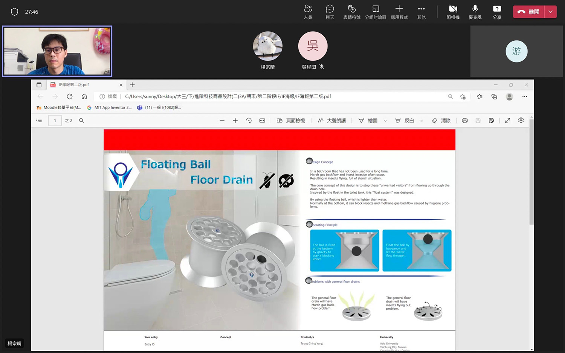The image size is (565, 353).
Task: Select the 游 participant tile
Action: [x=516, y=51]
